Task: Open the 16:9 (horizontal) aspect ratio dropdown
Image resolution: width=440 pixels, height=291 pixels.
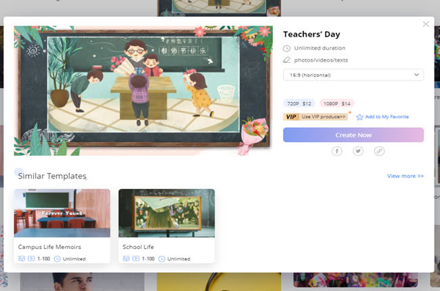Action: [x=353, y=75]
